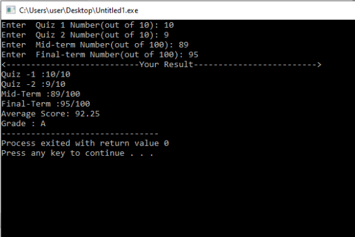Click the Final-term input value 95
The width and height of the screenshot is (355, 237).
pos(193,54)
